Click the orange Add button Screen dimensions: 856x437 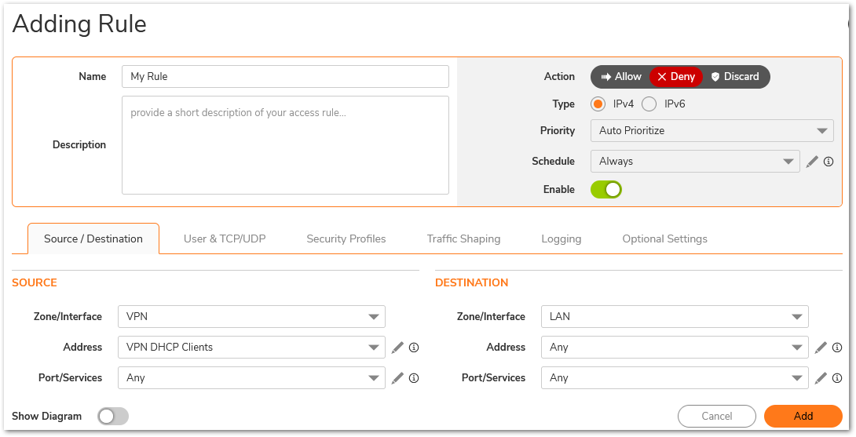click(803, 417)
